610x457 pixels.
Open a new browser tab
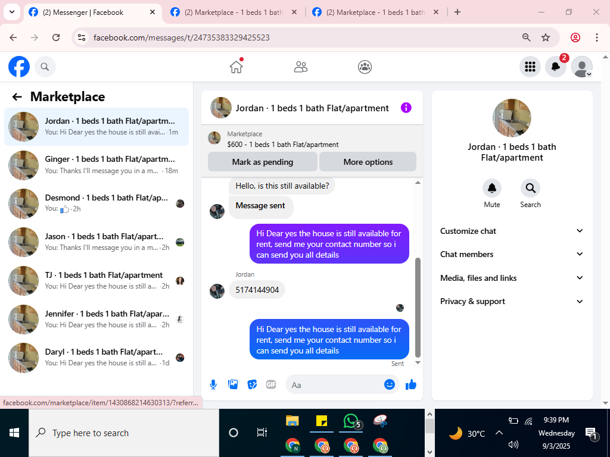457,12
